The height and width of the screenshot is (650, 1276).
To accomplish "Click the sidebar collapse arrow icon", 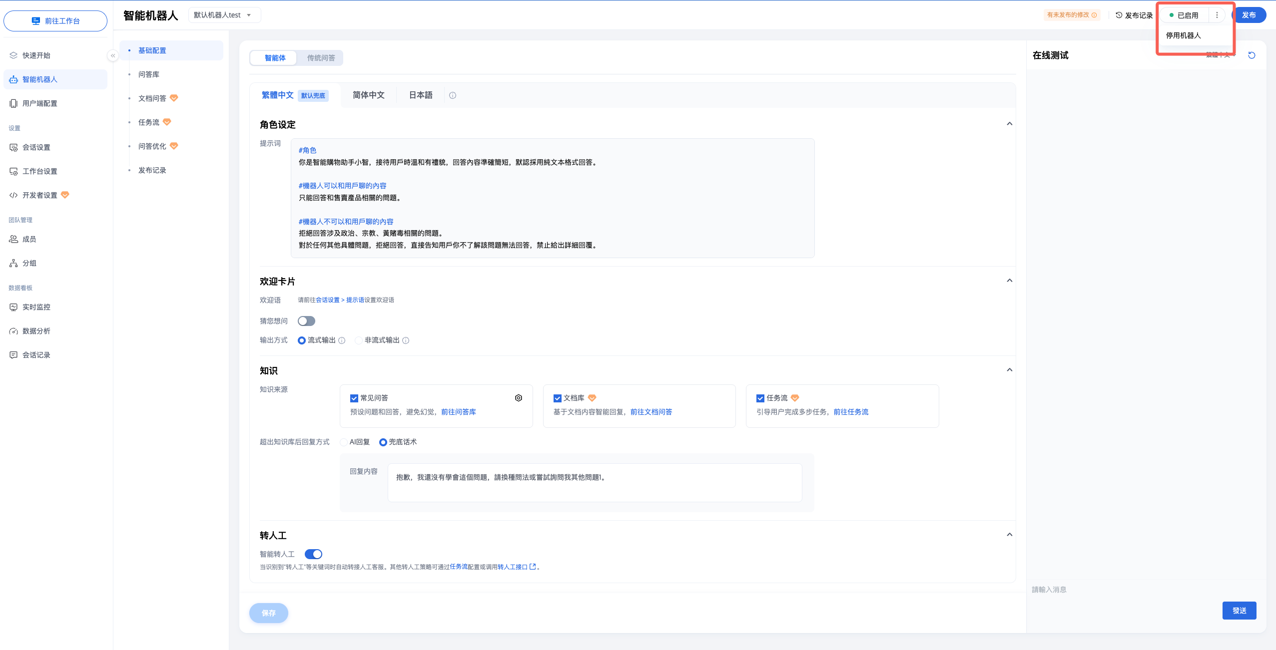I will click(x=113, y=55).
